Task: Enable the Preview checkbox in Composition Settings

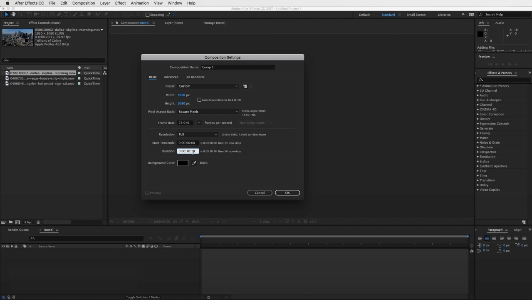Action: tap(147, 192)
